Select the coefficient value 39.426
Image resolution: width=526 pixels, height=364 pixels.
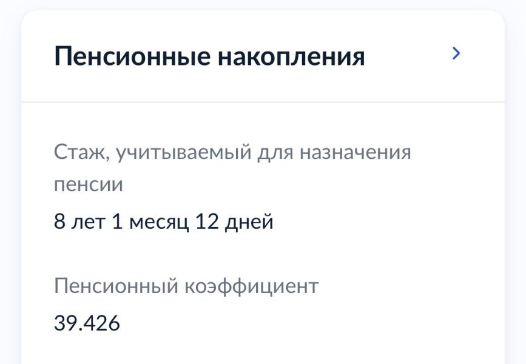click(x=87, y=323)
